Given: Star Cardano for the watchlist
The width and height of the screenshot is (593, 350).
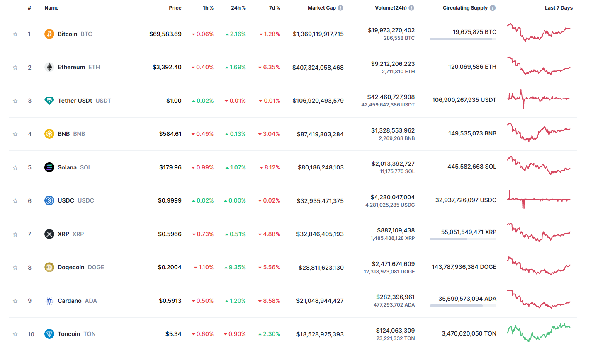Looking at the screenshot, I should click(15, 301).
